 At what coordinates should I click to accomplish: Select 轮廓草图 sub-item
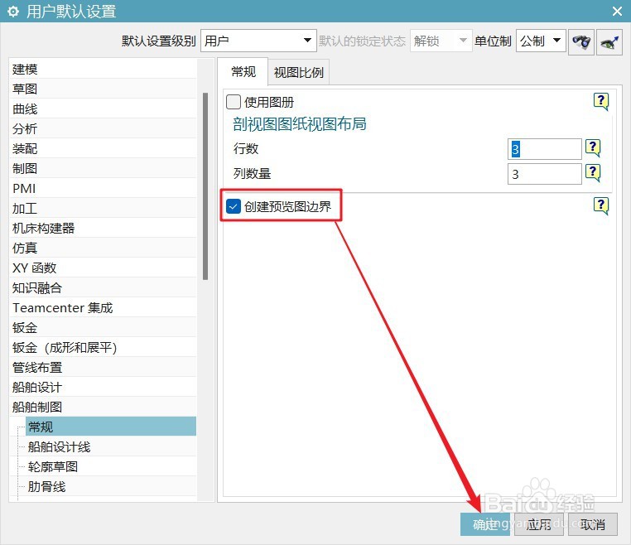click(x=111, y=466)
